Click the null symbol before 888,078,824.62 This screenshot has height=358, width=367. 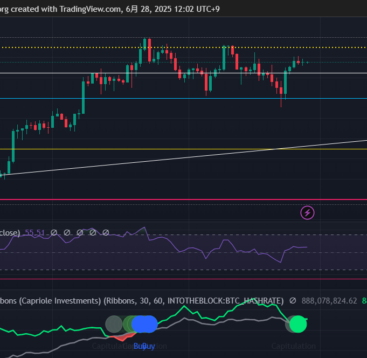(293, 301)
